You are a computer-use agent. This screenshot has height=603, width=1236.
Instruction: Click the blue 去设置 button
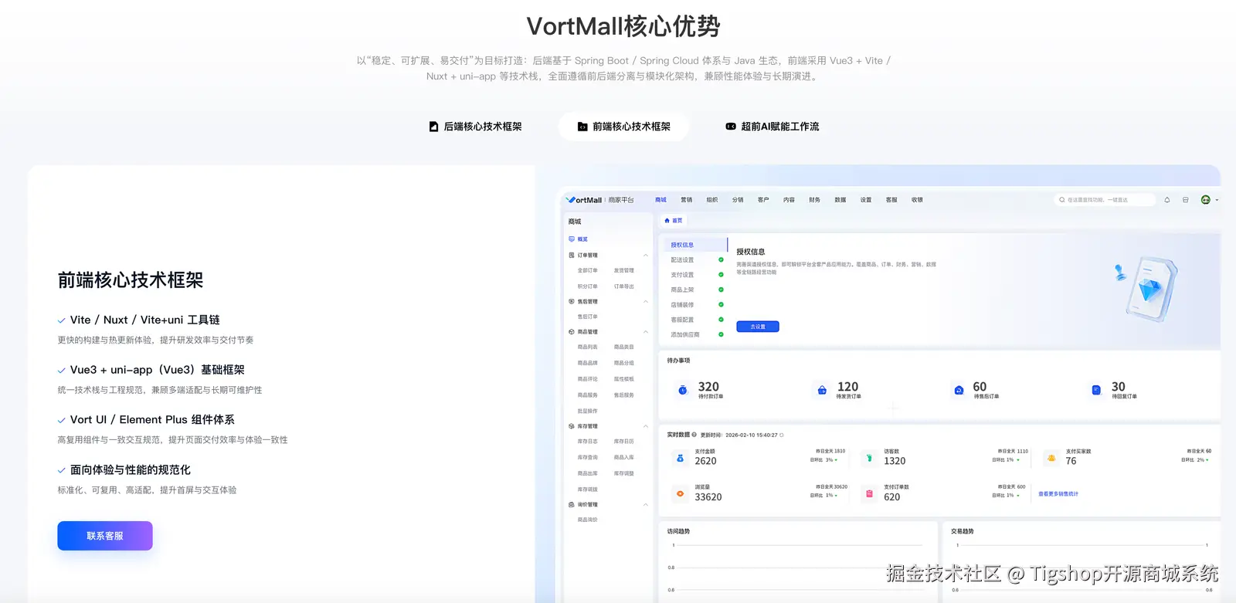click(758, 327)
